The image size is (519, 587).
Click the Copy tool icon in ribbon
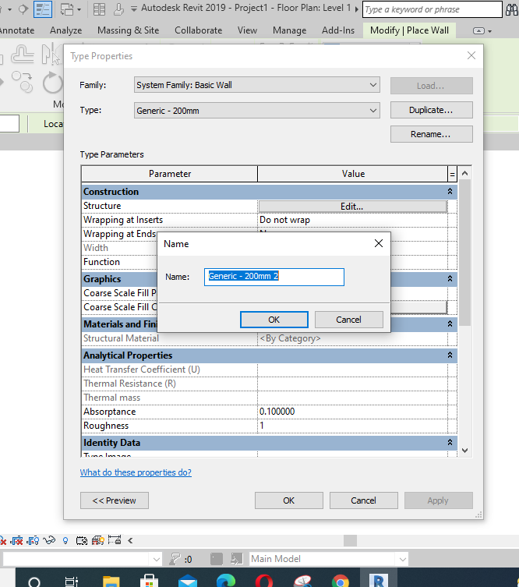[x=23, y=81]
